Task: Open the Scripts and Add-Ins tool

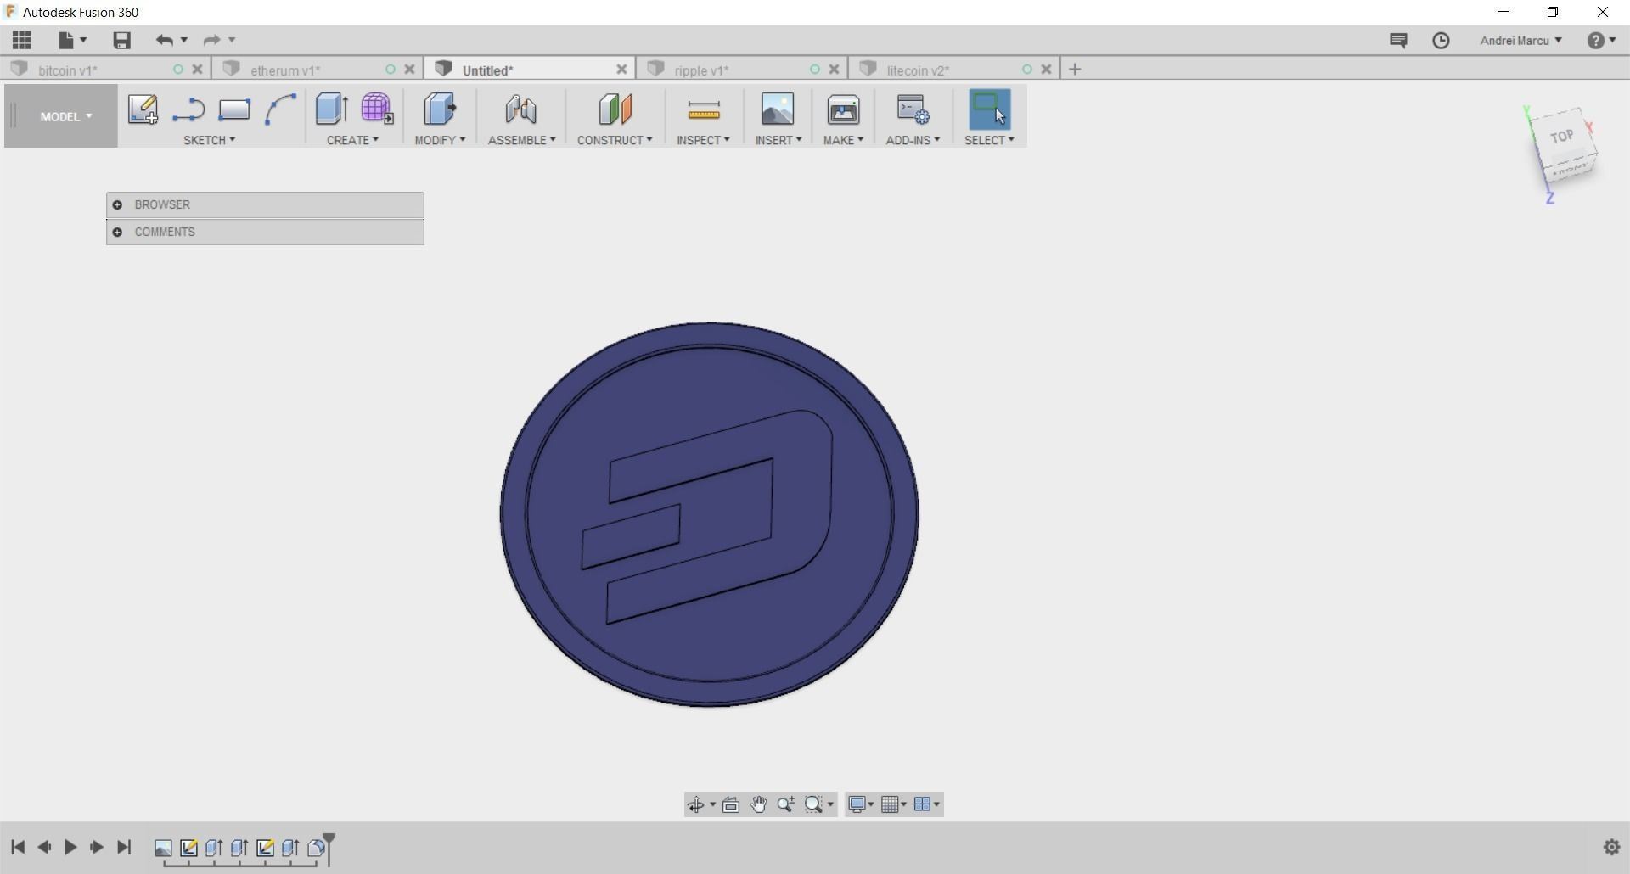Action: [913, 109]
